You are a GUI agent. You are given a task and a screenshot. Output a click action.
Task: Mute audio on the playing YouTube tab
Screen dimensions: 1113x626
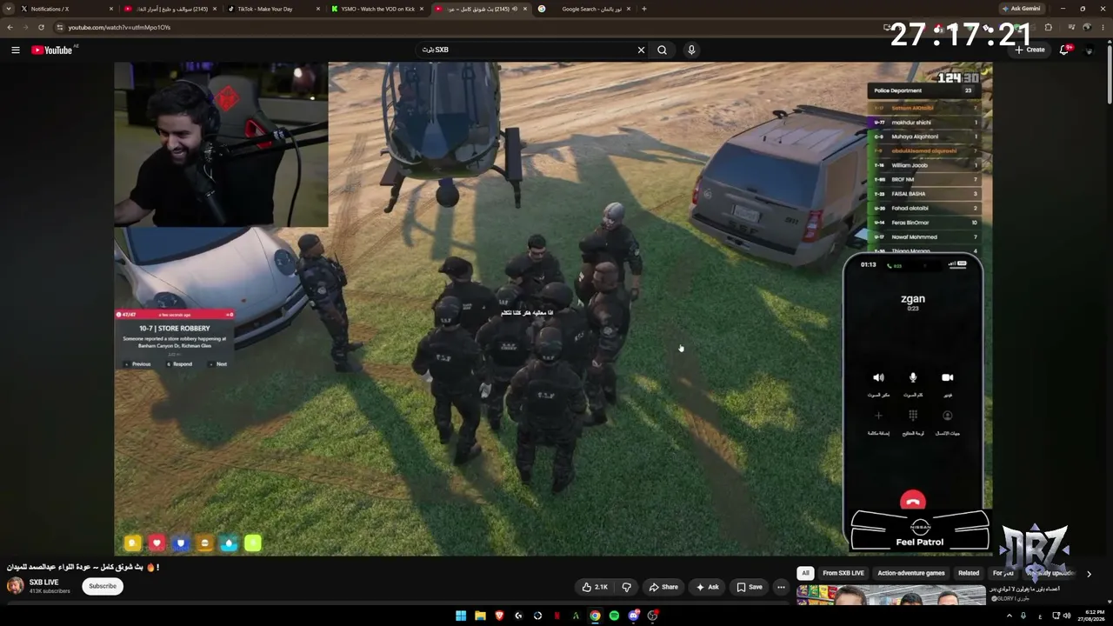[514, 9]
